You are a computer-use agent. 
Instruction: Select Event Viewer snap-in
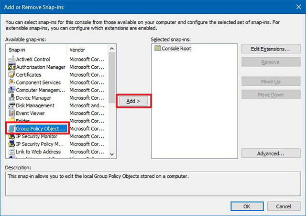tap(30, 113)
